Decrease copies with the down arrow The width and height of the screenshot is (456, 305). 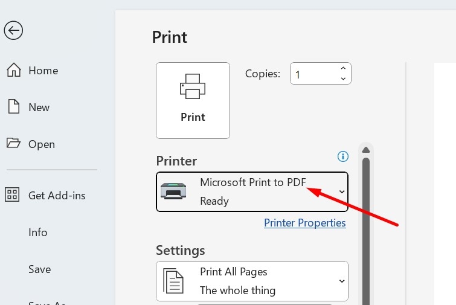point(343,79)
